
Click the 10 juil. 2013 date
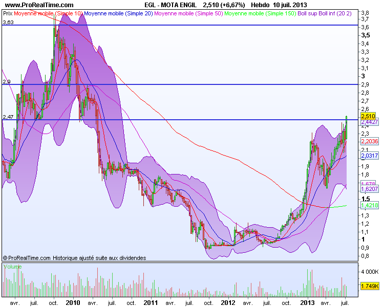(290, 5)
